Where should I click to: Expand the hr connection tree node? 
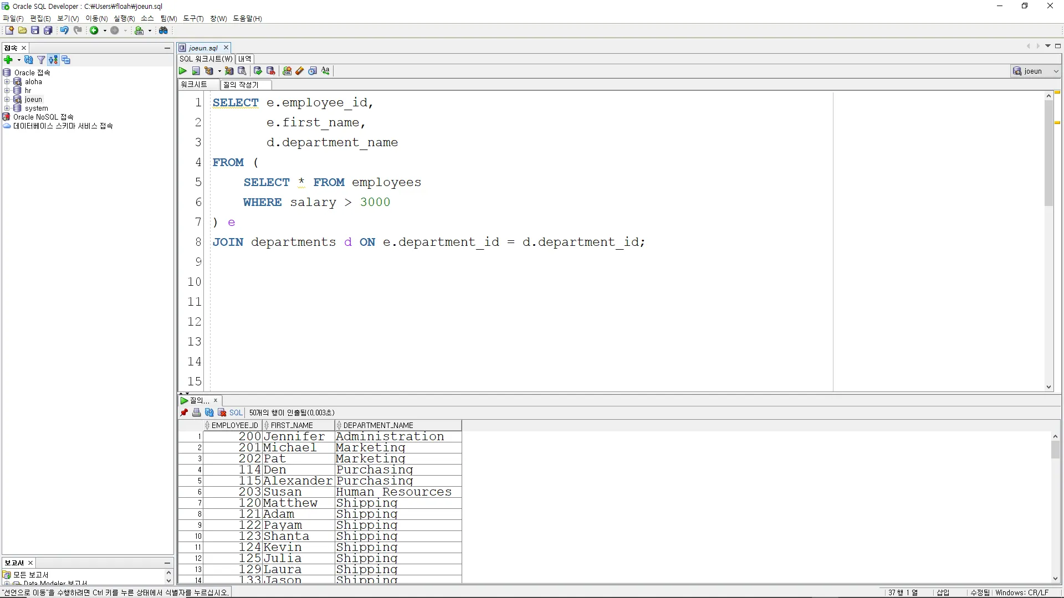click(x=7, y=90)
